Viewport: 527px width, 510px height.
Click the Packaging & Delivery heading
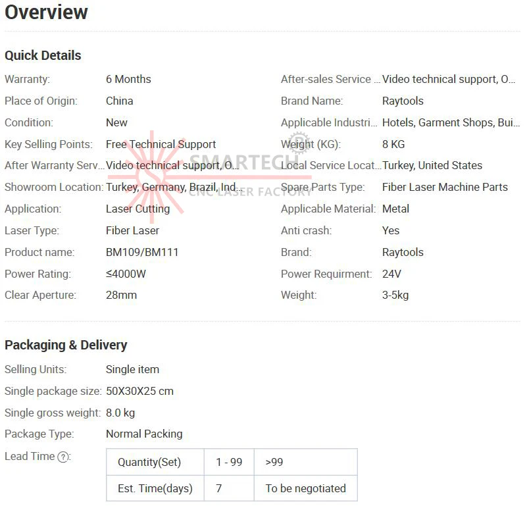[66, 345]
